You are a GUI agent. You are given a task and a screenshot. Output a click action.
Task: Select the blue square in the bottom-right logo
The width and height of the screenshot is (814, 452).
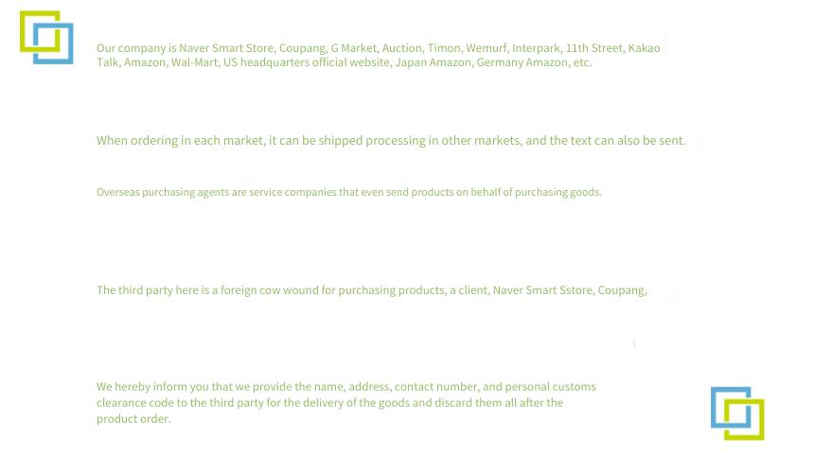tap(731, 407)
